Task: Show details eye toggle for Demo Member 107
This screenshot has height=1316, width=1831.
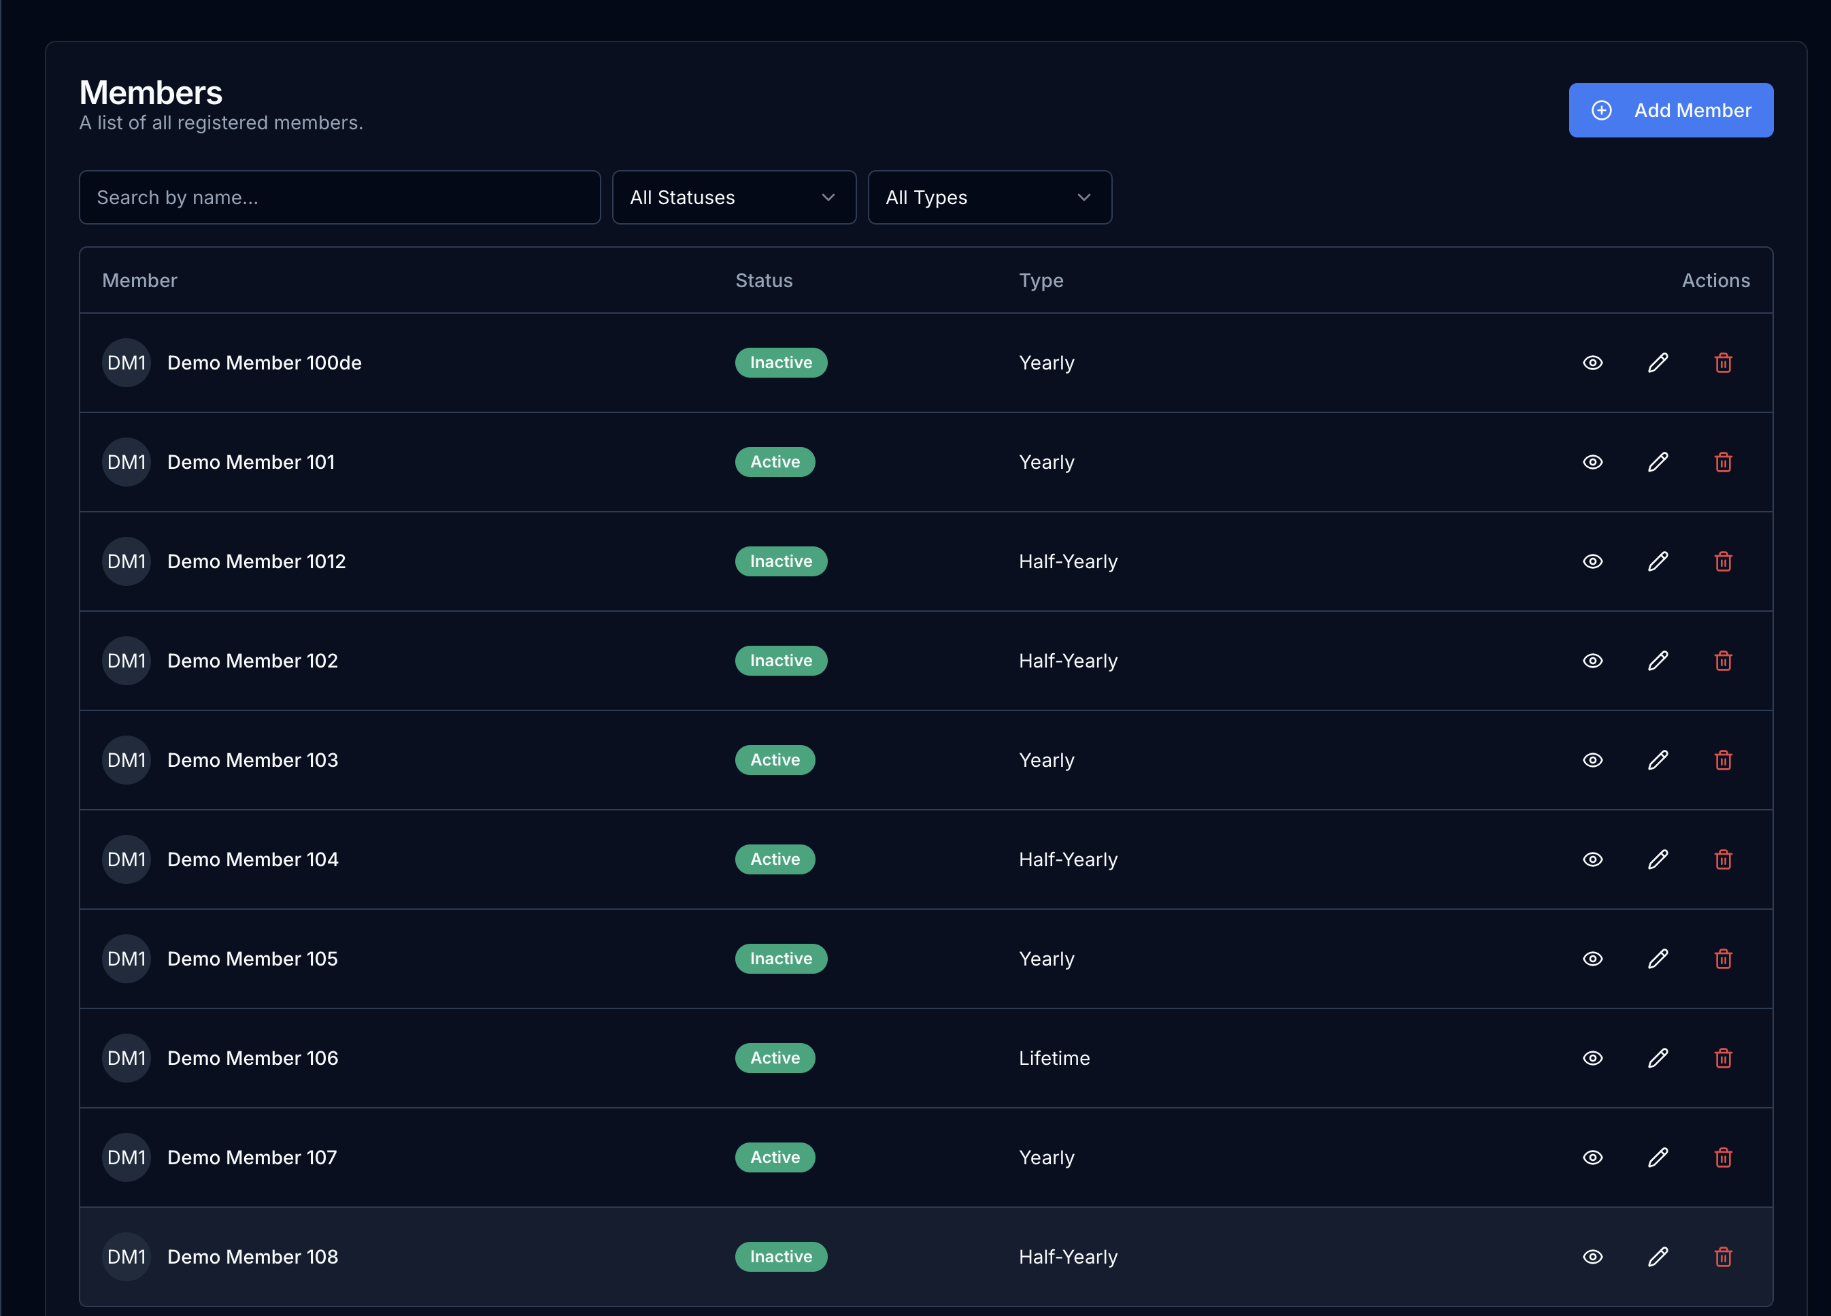Action: coord(1594,1157)
